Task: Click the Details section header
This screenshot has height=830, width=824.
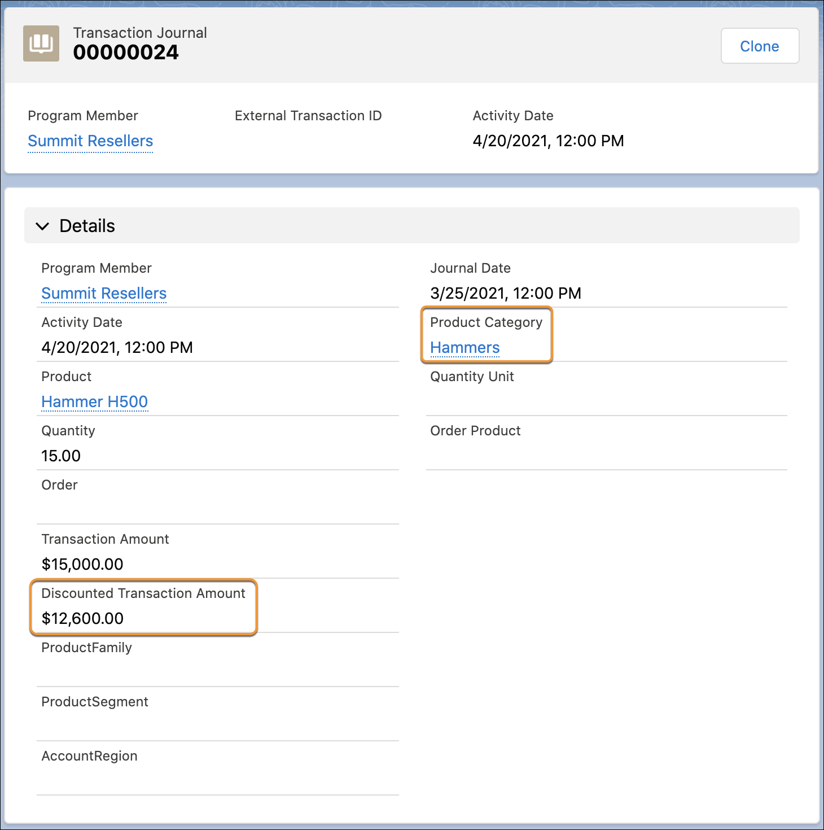Action: point(87,225)
